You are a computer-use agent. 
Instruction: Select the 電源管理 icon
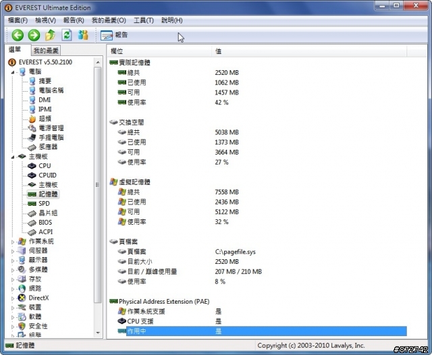click(32, 128)
